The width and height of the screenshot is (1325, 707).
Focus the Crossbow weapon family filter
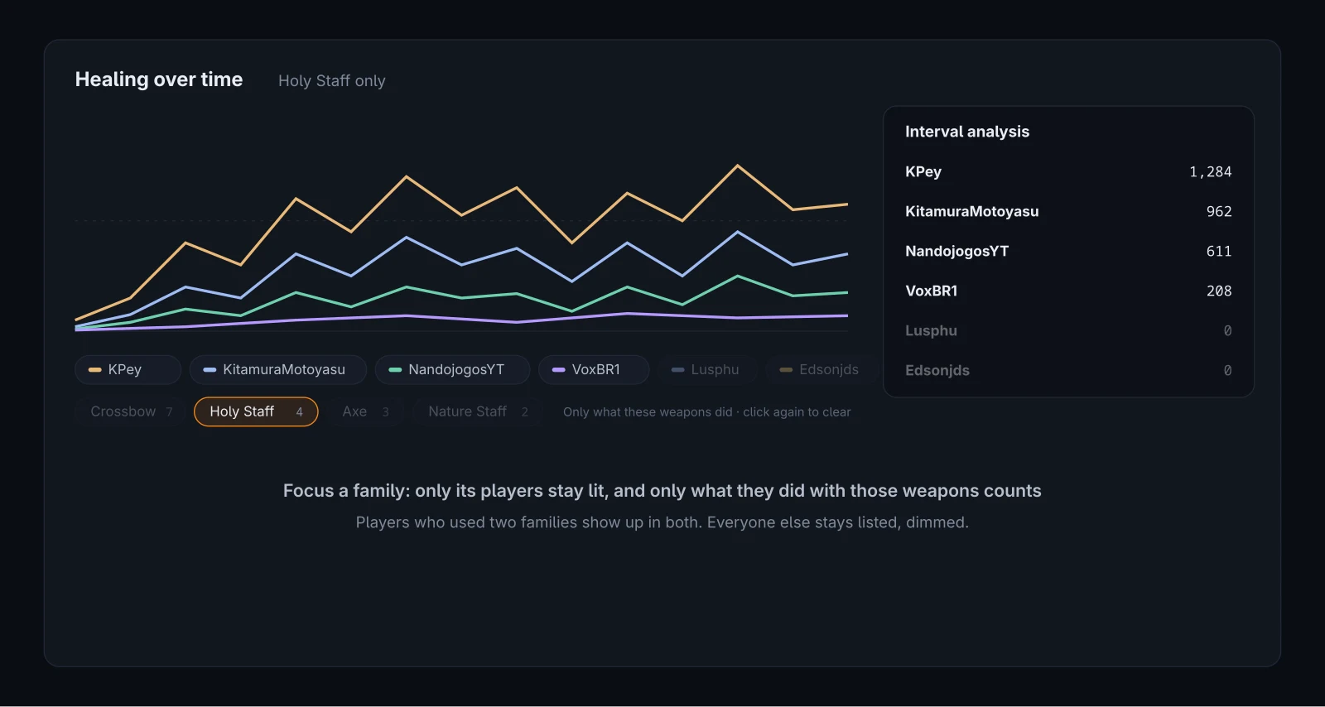click(x=130, y=411)
